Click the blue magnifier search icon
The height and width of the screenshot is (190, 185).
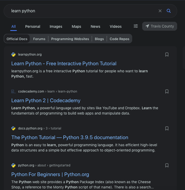coord(169,11)
